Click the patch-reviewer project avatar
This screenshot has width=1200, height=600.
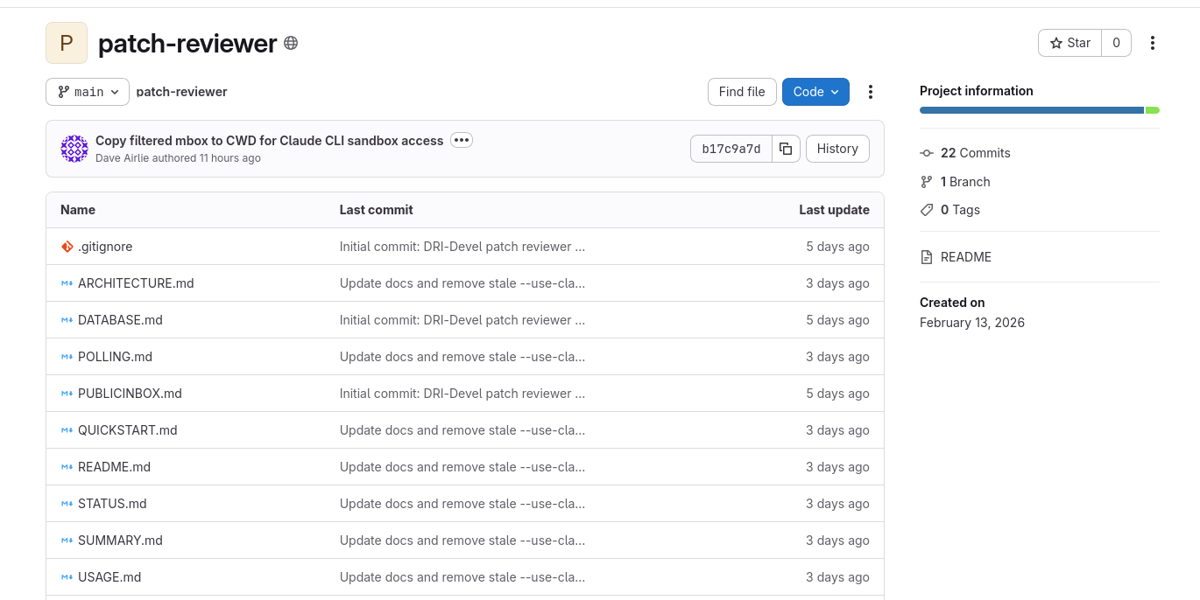coord(67,43)
